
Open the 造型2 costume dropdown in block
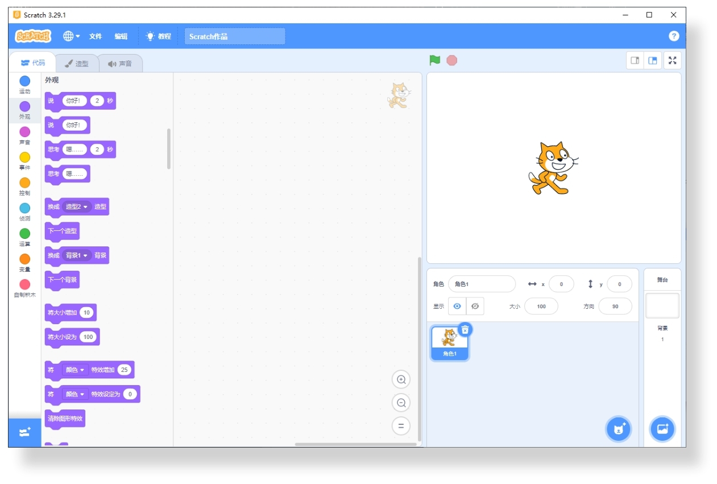point(77,206)
